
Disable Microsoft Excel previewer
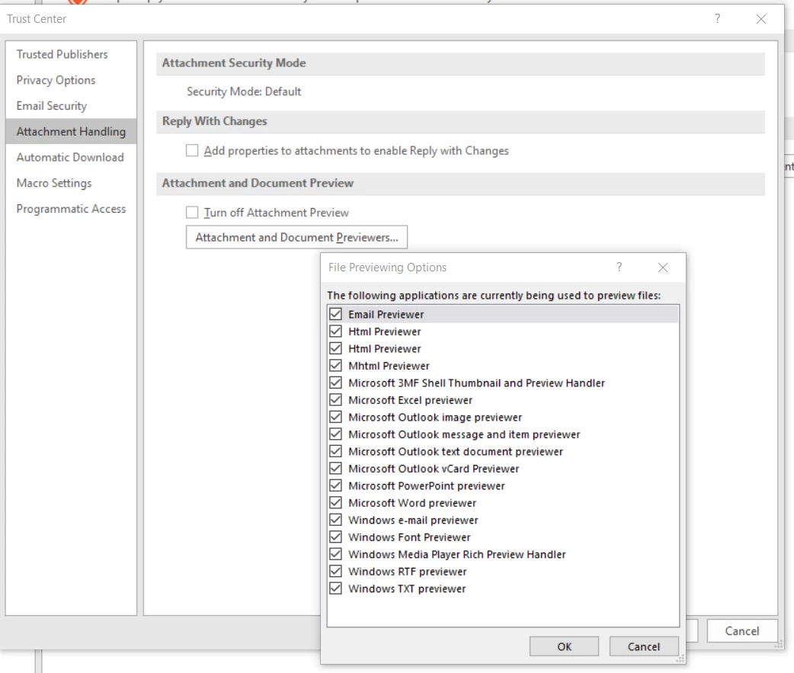coord(335,400)
